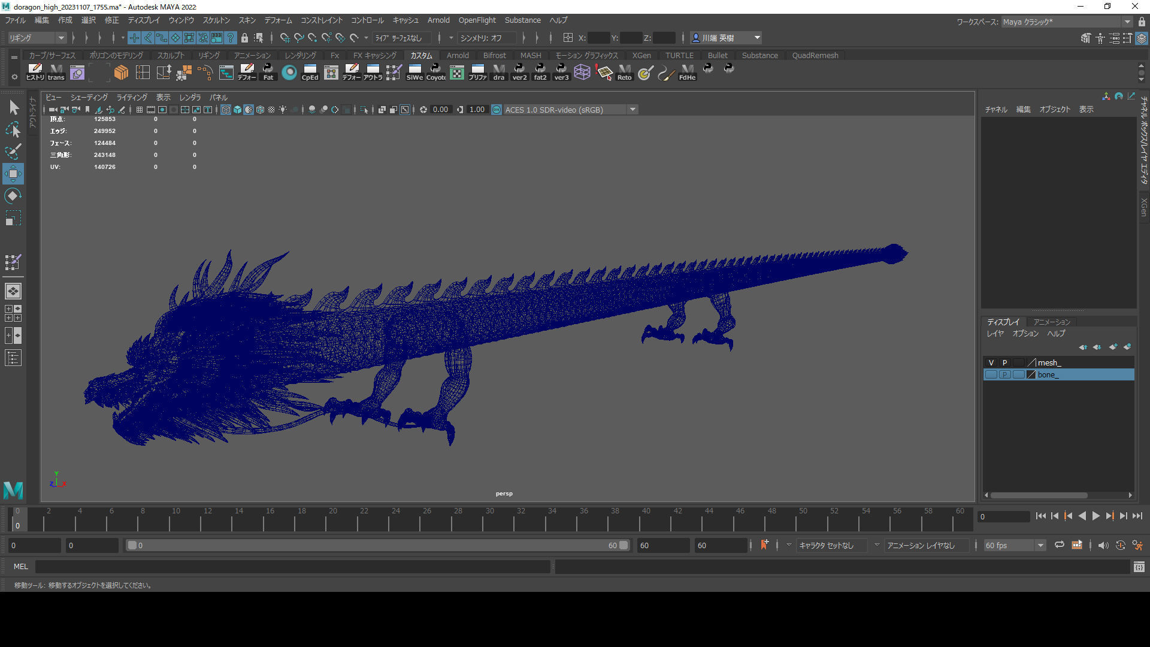Click the teal circle shelf icon
The image size is (1150, 647).
pyautogui.click(x=289, y=72)
